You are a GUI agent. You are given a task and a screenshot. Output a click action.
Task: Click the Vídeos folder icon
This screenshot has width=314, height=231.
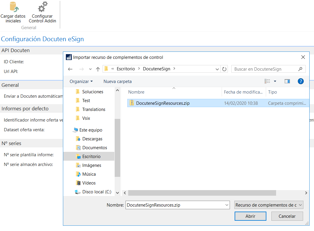(x=78, y=183)
